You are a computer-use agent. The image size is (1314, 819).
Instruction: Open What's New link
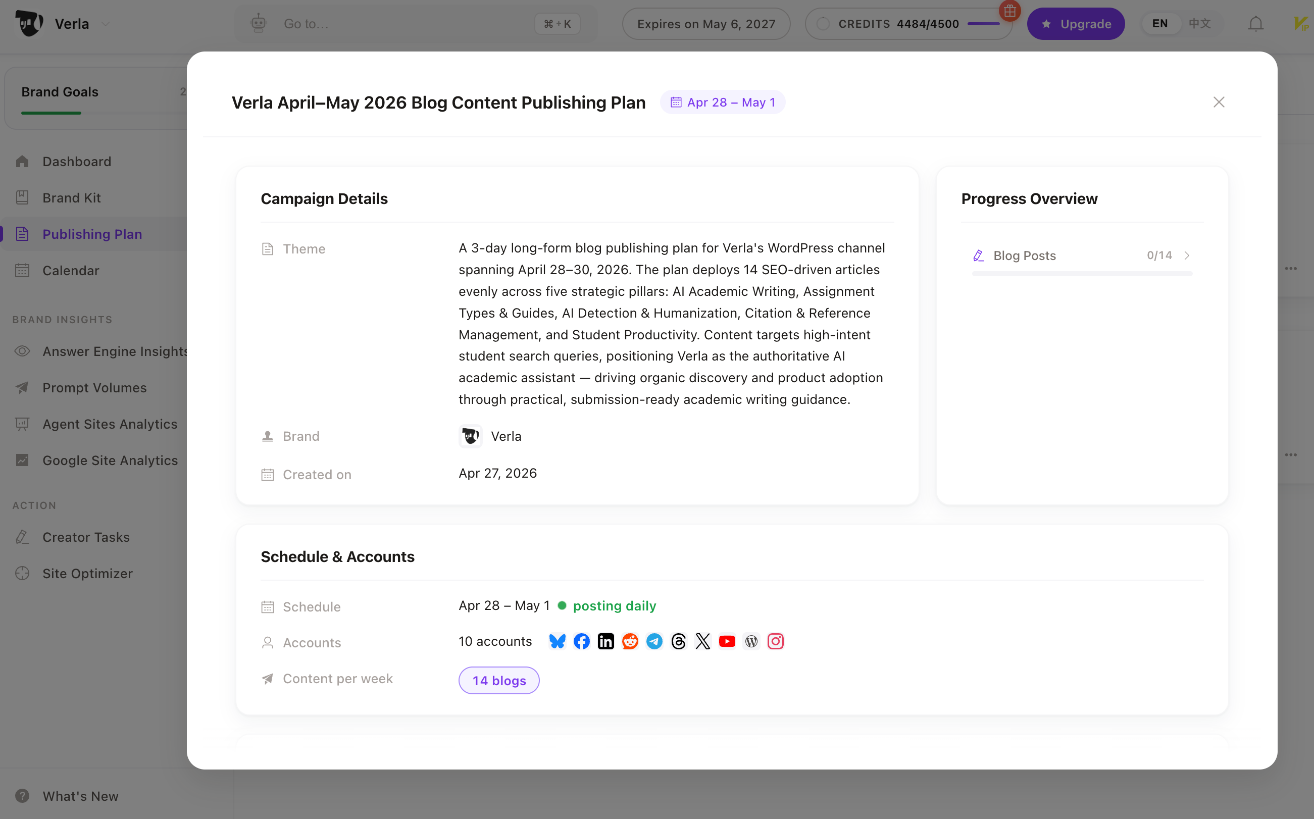click(80, 796)
